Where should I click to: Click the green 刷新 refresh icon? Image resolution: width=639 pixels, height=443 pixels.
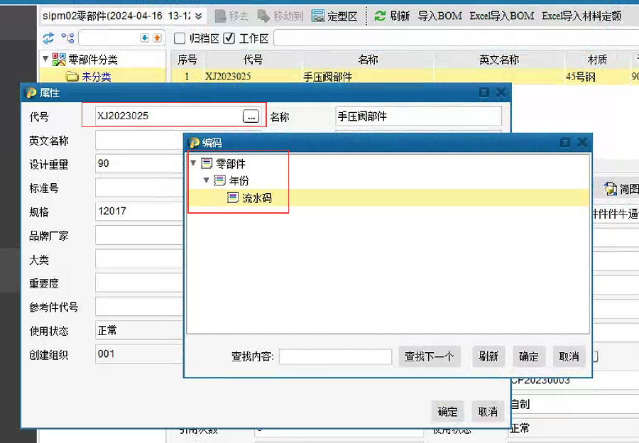[x=381, y=16]
